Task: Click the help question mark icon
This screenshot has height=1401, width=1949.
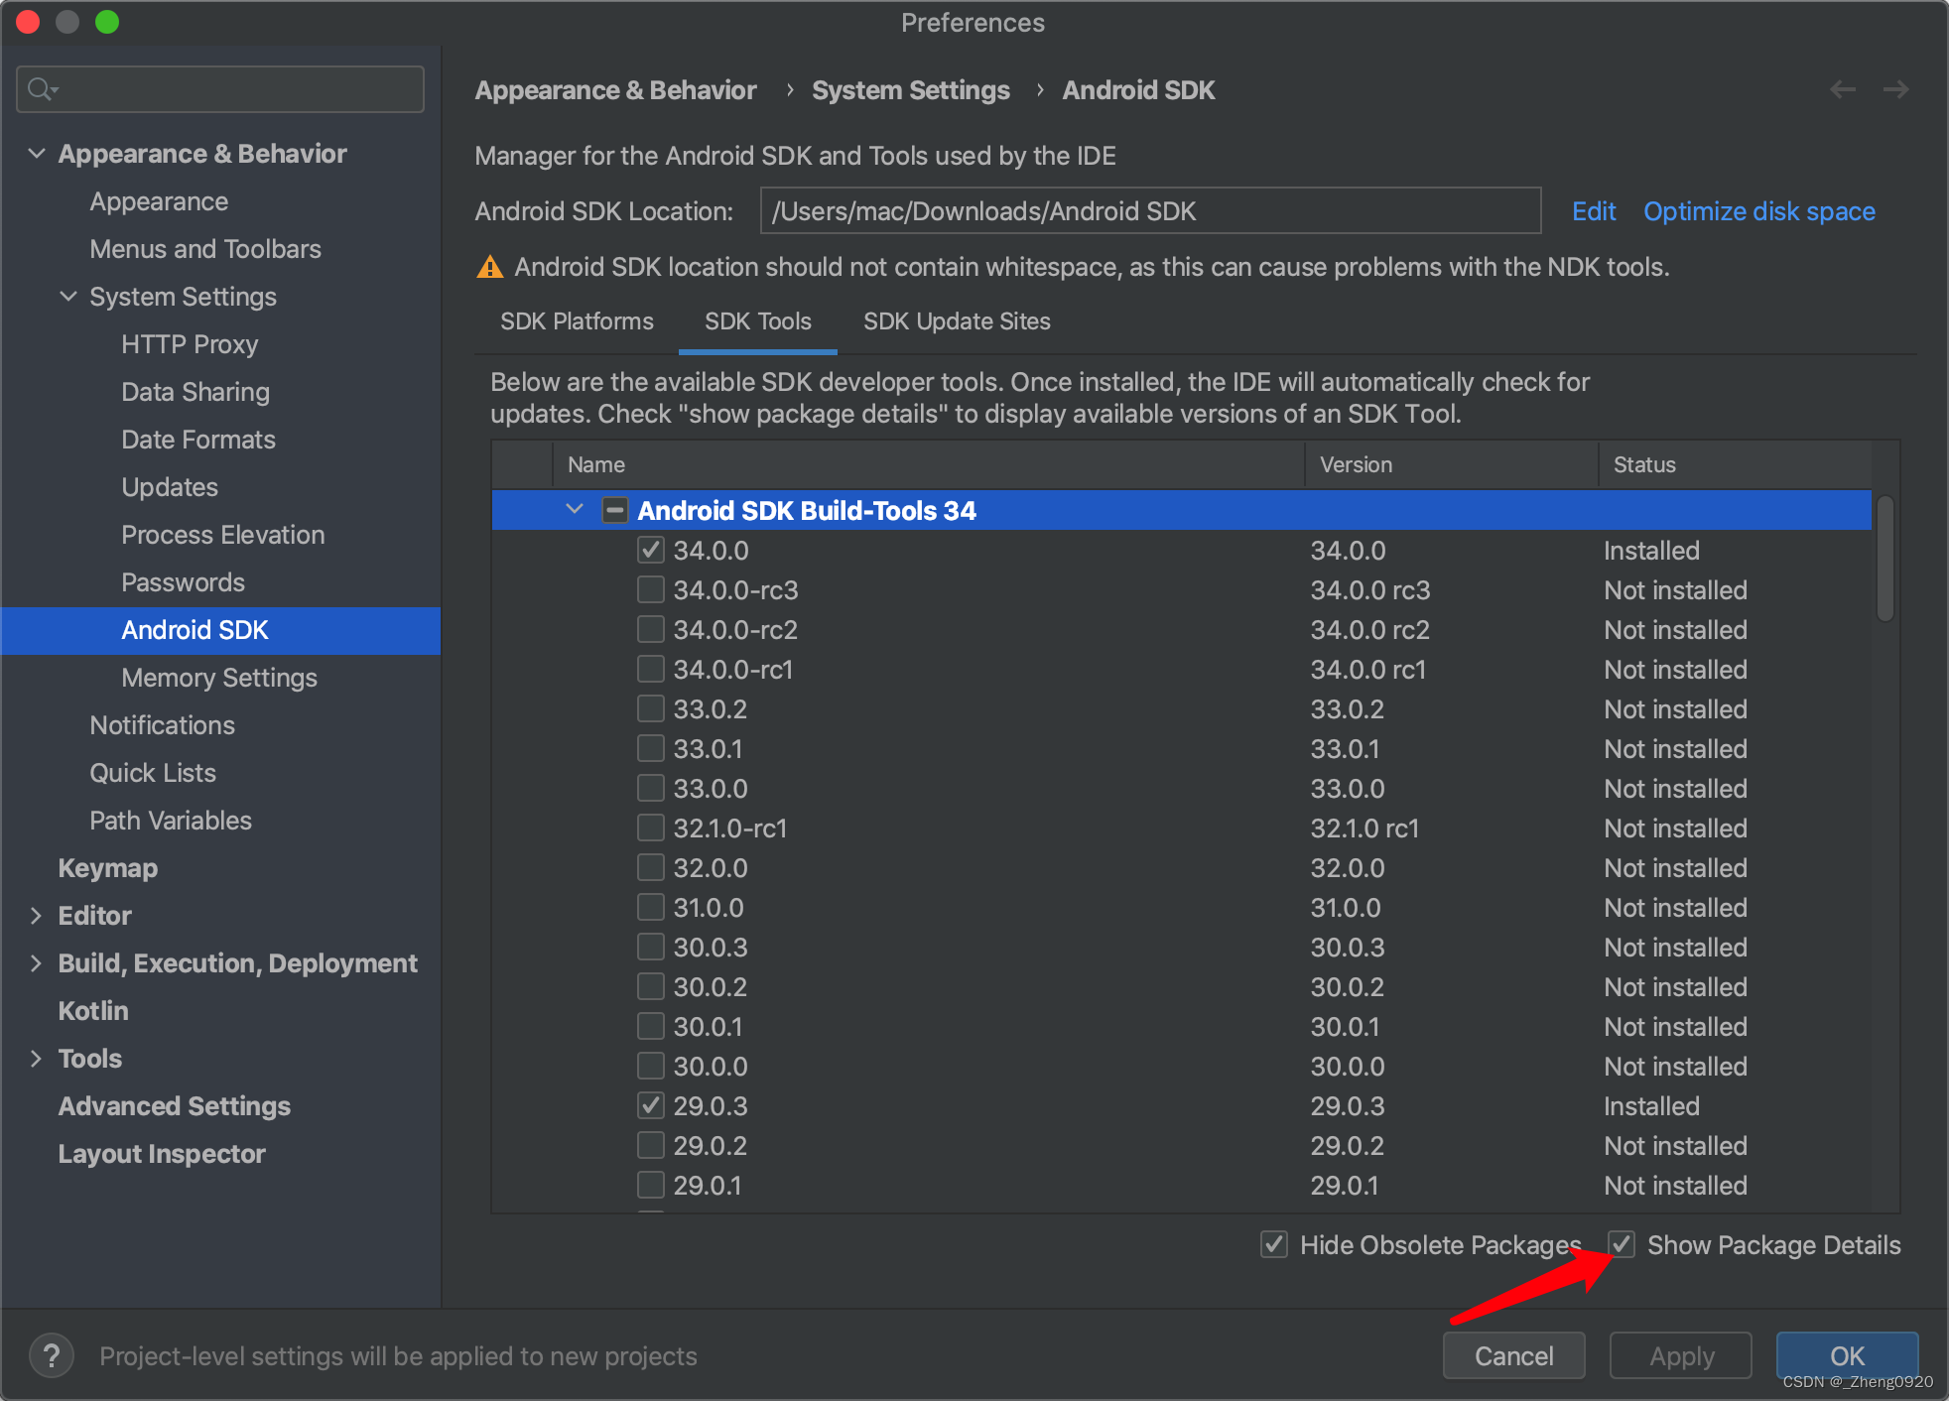Action: pos(52,1355)
